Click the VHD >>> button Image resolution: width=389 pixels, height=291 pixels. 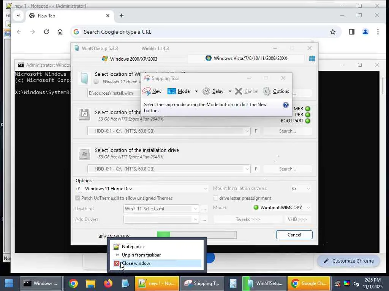coord(297,219)
